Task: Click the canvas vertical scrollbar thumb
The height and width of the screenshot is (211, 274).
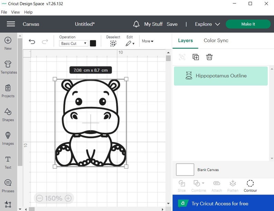Action: pyautogui.click(x=168, y=58)
